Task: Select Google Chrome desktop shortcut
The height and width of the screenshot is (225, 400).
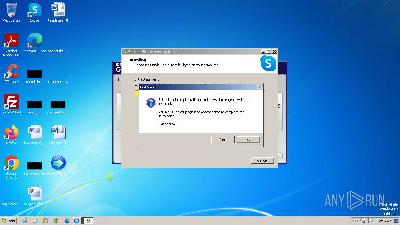Action: 11,168
